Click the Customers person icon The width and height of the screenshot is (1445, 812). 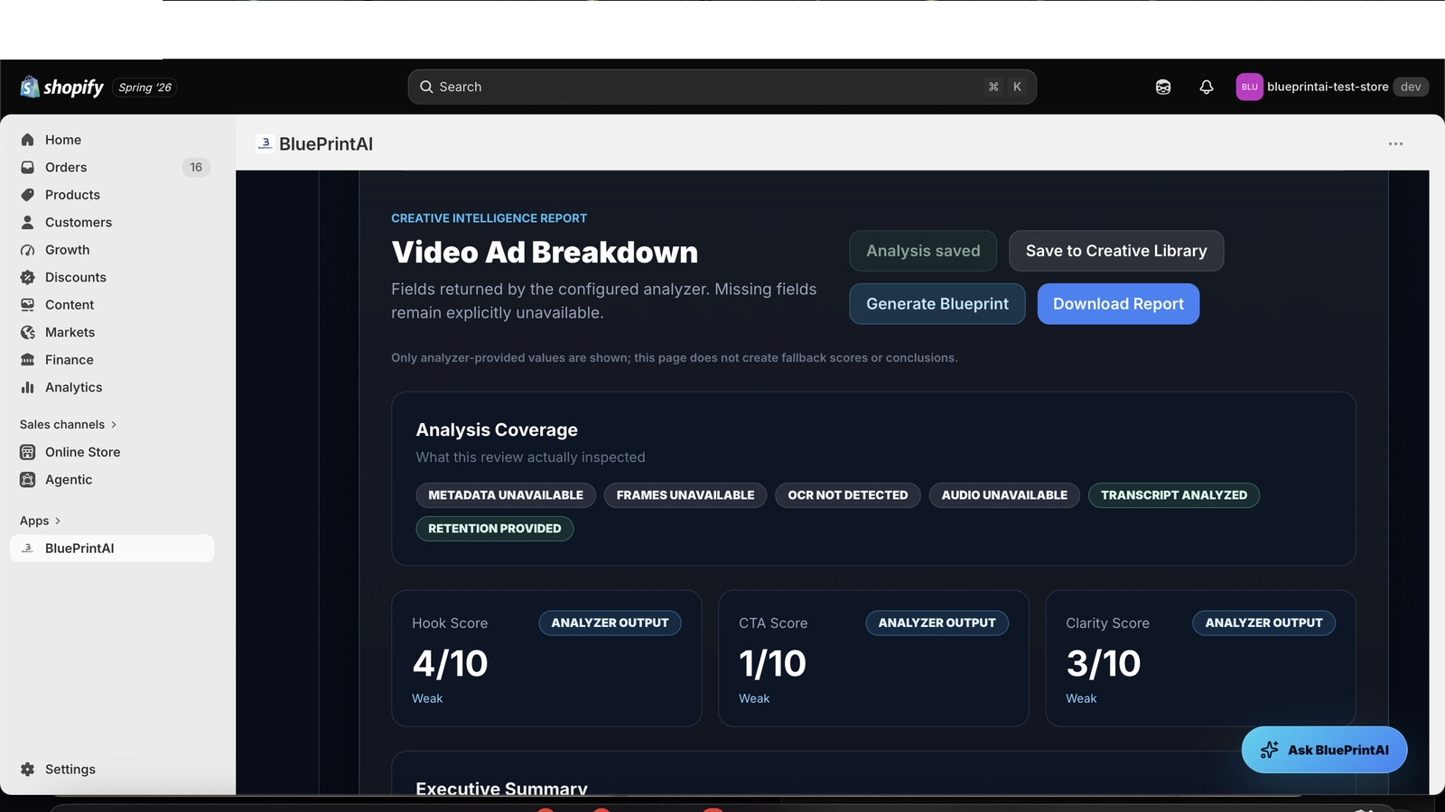pos(27,222)
